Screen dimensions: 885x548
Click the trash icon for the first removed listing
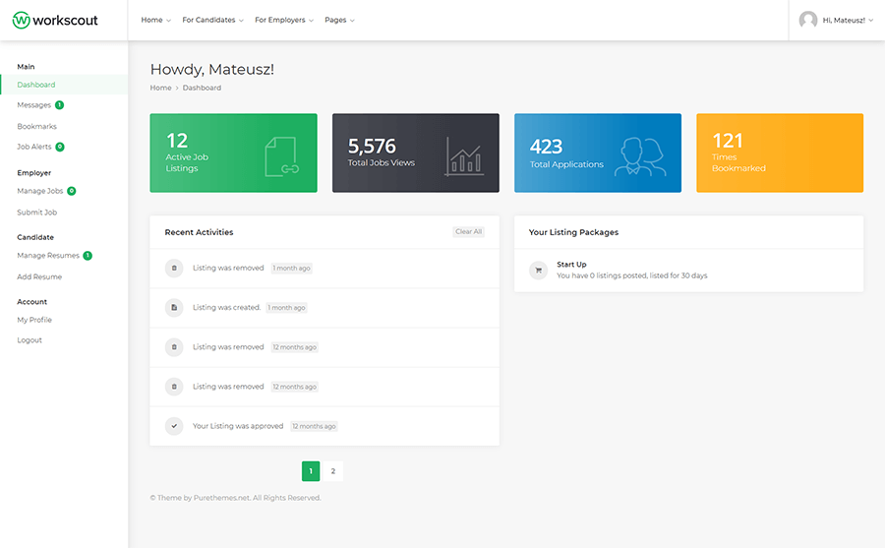[x=174, y=268]
